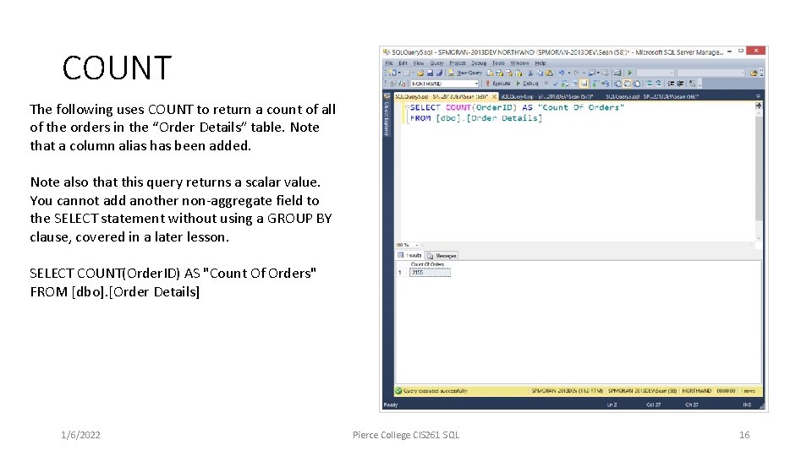Click the SELECT COUNT(OrderID) line in editor

517,107
